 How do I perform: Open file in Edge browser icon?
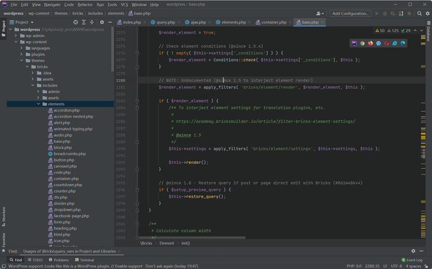click(x=403, y=43)
